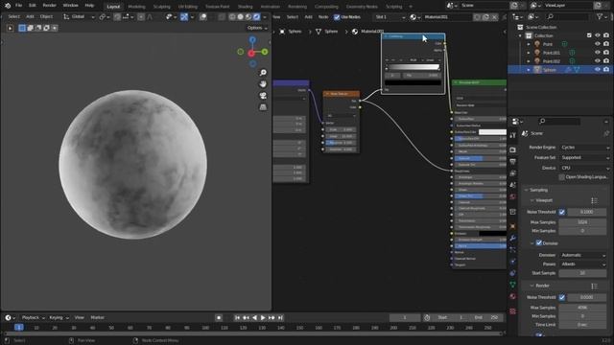Click the ColorRamp node header
This screenshot has width=614, height=345.
pos(413,36)
